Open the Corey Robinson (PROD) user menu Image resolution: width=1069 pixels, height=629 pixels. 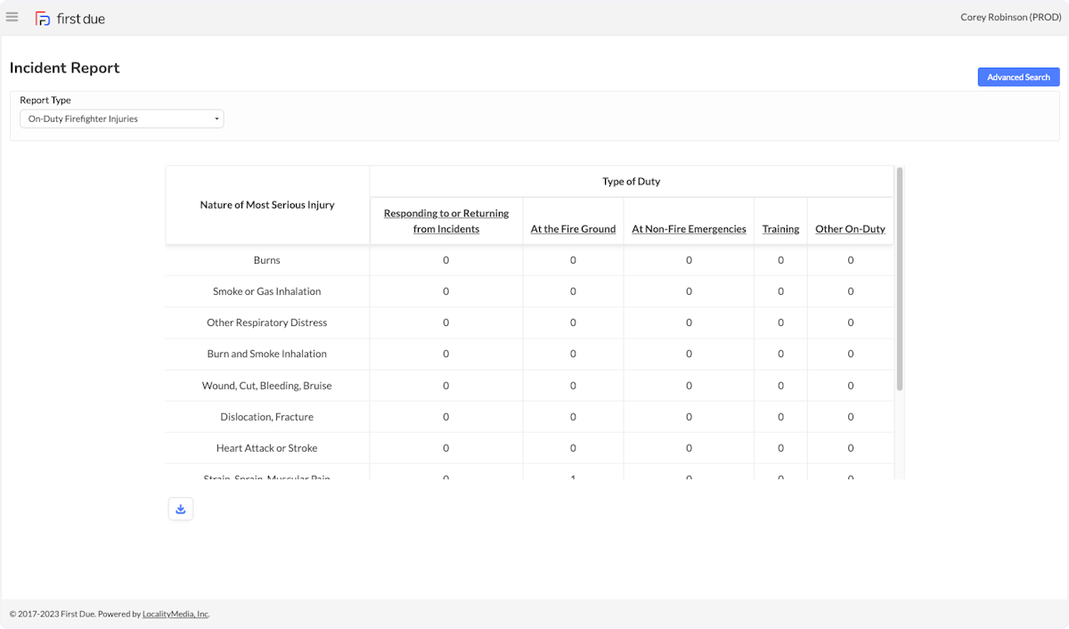pyautogui.click(x=1010, y=17)
